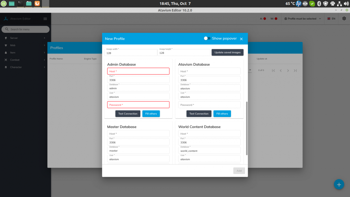The image size is (350, 197).
Task: Click the Bluetooth icon in system tray
Action: click(x=319, y=3)
